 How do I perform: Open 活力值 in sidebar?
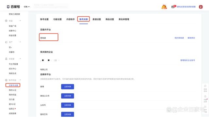tap(12, 99)
